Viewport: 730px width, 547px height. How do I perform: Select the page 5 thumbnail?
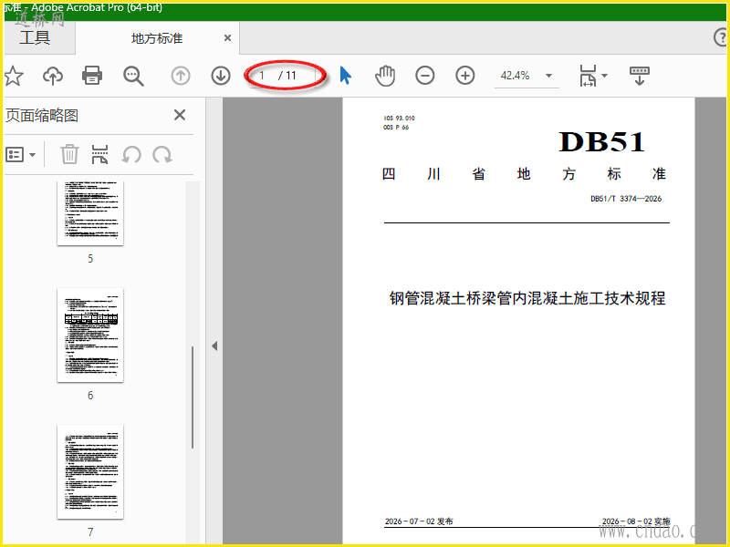pos(90,213)
